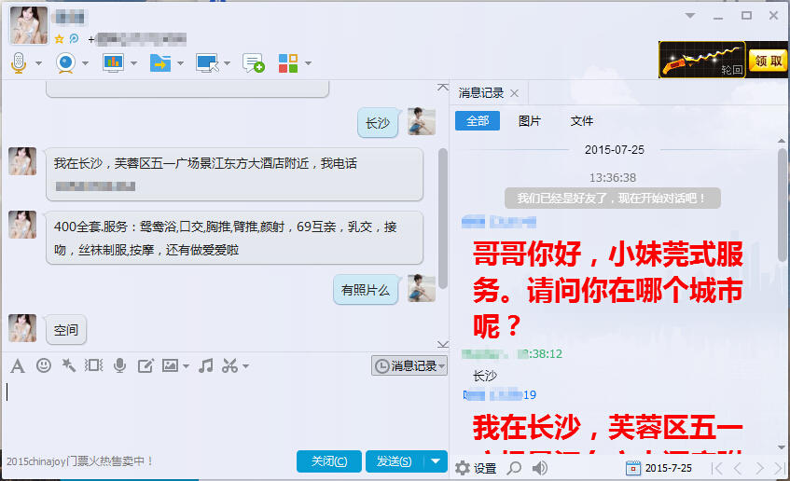Start a video call with webcam icon

(x=65, y=63)
